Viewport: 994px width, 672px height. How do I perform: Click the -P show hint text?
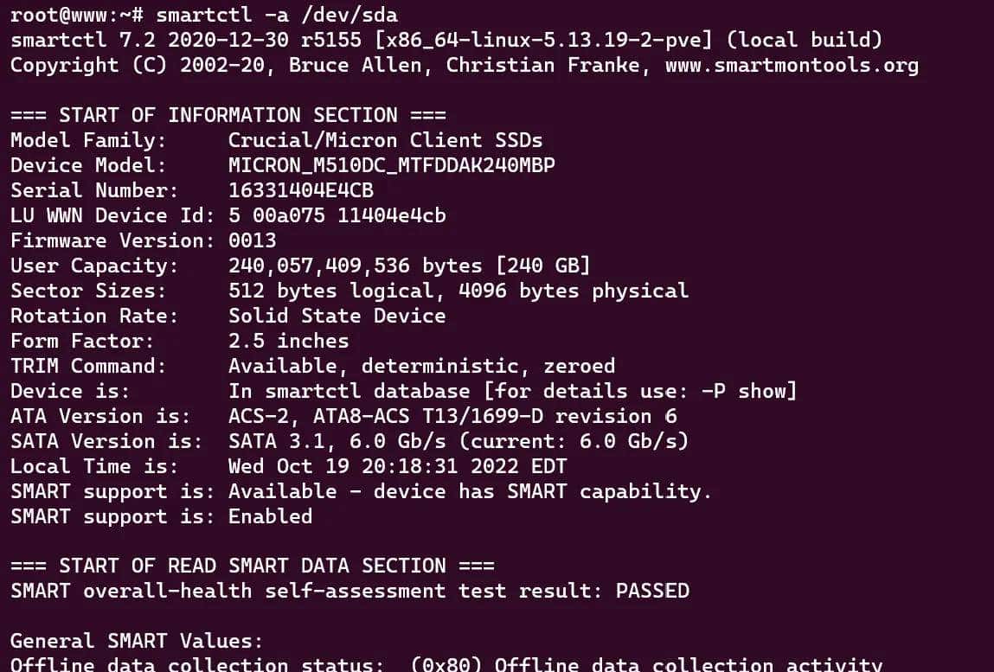click(x=742, y=391)
